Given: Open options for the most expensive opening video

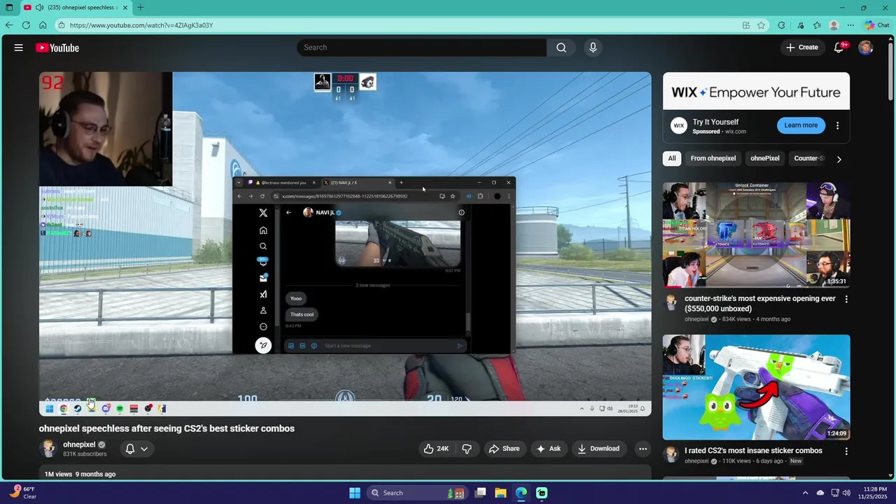Looking at the screenshot, I should pos(846,299).
